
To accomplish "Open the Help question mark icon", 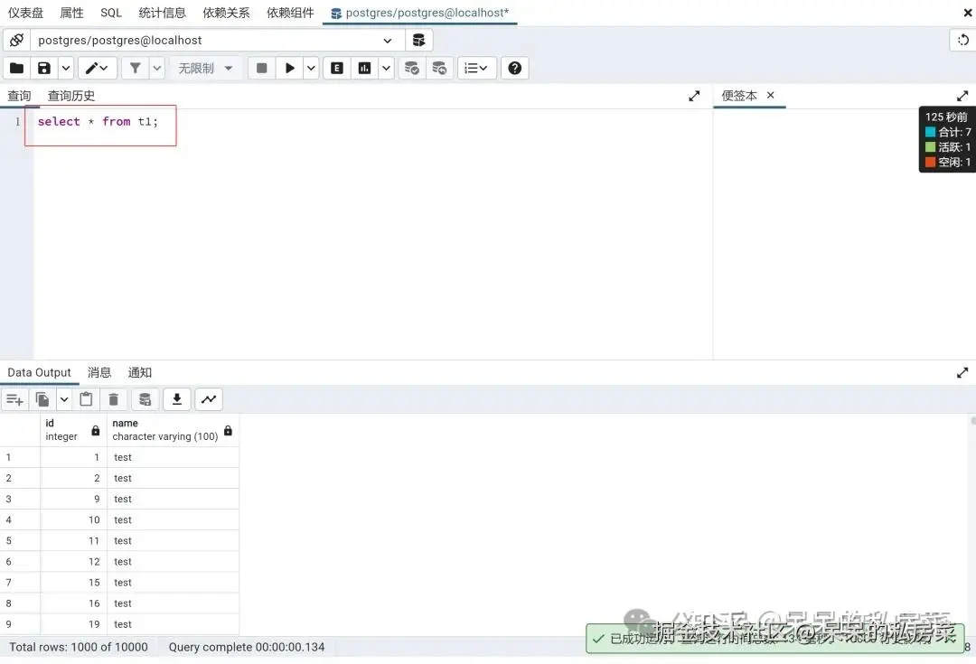I will point(515,69).
